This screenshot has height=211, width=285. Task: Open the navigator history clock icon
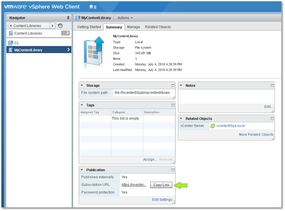[60, 25]
